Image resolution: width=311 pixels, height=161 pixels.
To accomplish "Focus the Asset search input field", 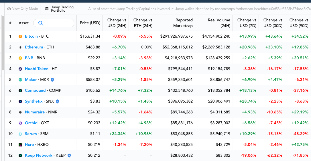I will 54,23.
